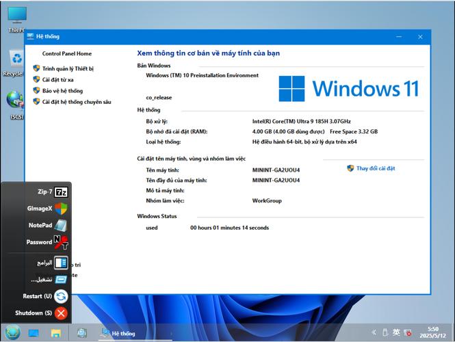This screenshot has height=342, width=455.
Task: Click Hệ điều hành 64-bit system type text
Action: pos(304,142)
